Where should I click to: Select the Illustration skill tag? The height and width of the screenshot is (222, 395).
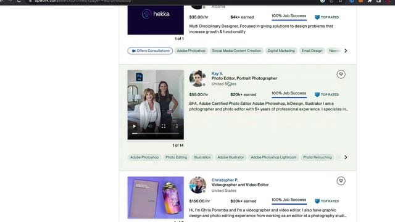click(202, 157)
